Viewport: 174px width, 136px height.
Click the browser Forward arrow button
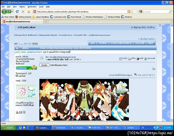[10, 12]
